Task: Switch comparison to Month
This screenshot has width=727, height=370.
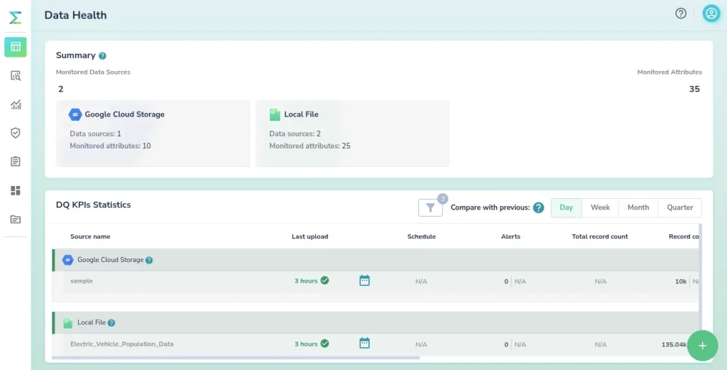Action: (x=638, y=207)
